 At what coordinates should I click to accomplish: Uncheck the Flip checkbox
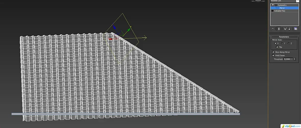click(x=277, y=47)
